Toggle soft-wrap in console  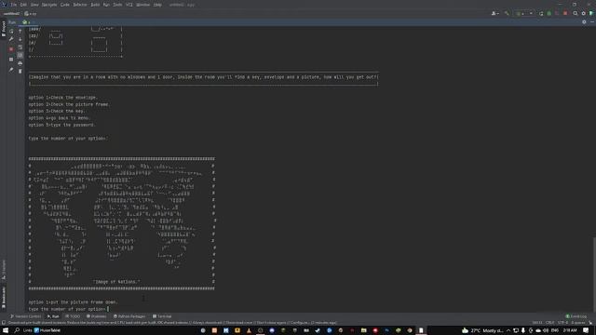point(20,47)
